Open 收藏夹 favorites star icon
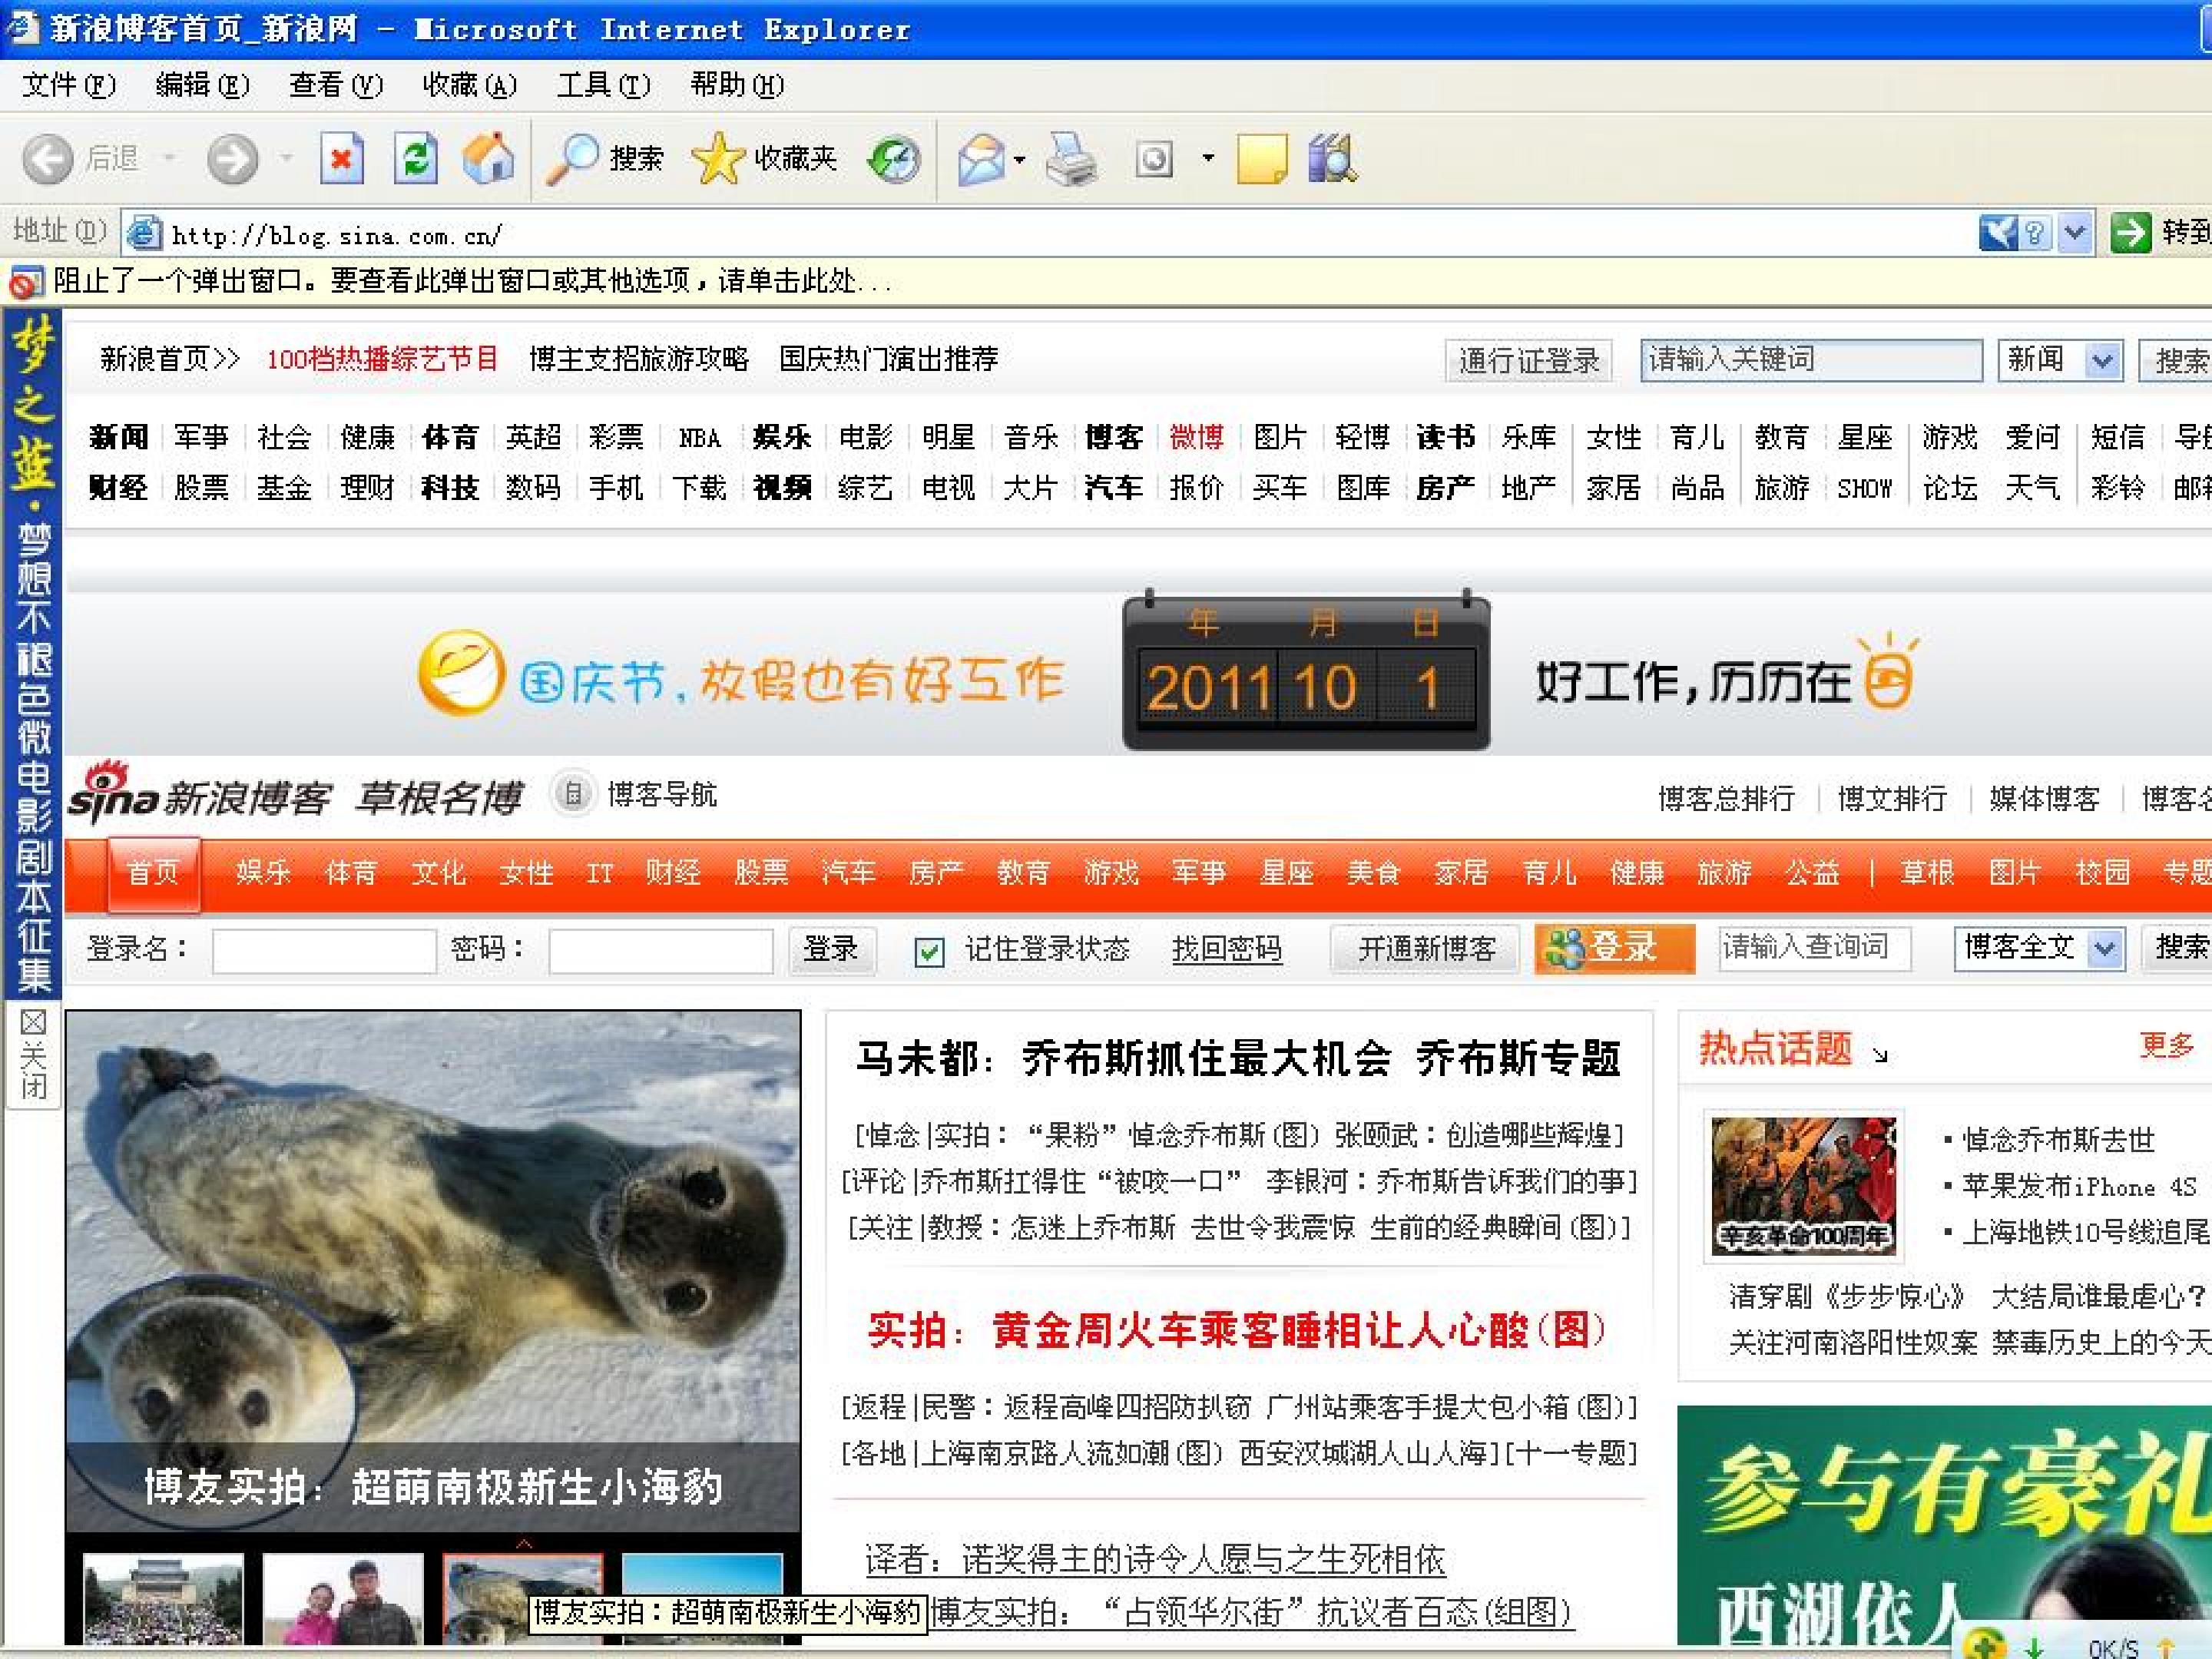This screenshot has width=2212, height=1659. [717, 158]
